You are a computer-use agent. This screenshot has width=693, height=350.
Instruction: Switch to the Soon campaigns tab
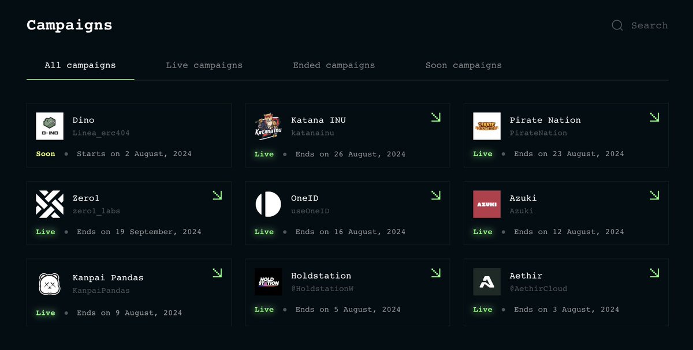coord(464,65)
